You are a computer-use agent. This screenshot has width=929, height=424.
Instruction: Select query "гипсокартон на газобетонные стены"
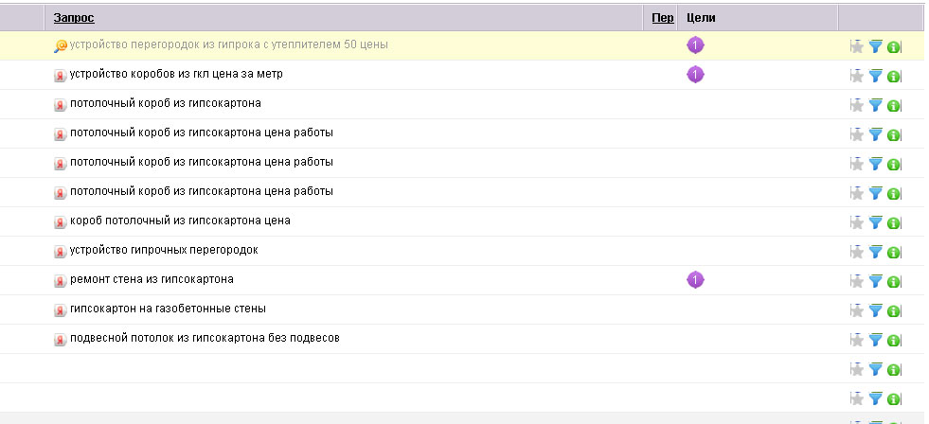168,309
